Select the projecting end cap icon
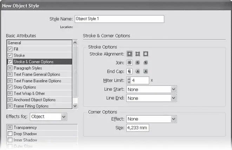232x150 pixels. 146,71
